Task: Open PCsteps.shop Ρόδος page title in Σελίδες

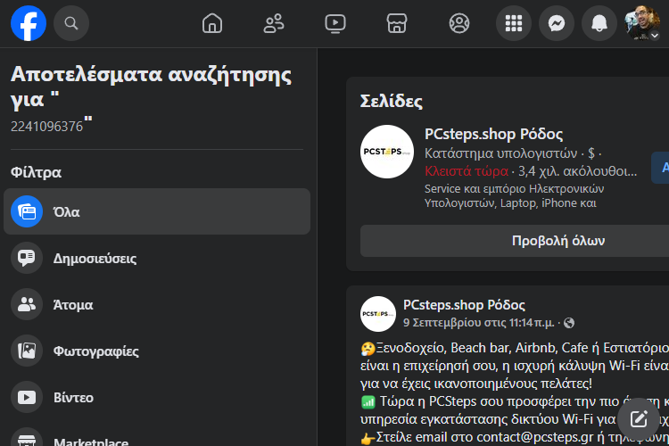Action: [x=493, y=134]
